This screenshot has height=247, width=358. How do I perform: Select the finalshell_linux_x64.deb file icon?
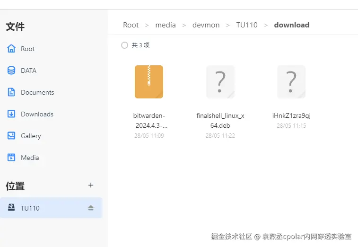click(x=220, y=82)
